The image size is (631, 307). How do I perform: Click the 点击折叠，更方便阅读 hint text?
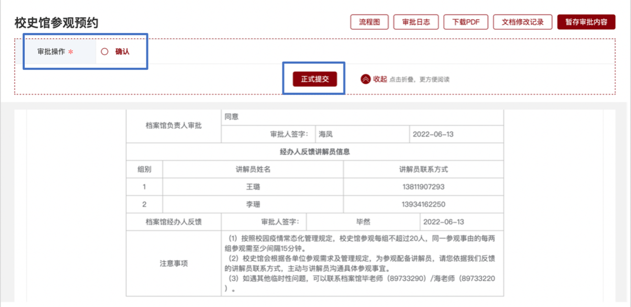tap(419, 80)
